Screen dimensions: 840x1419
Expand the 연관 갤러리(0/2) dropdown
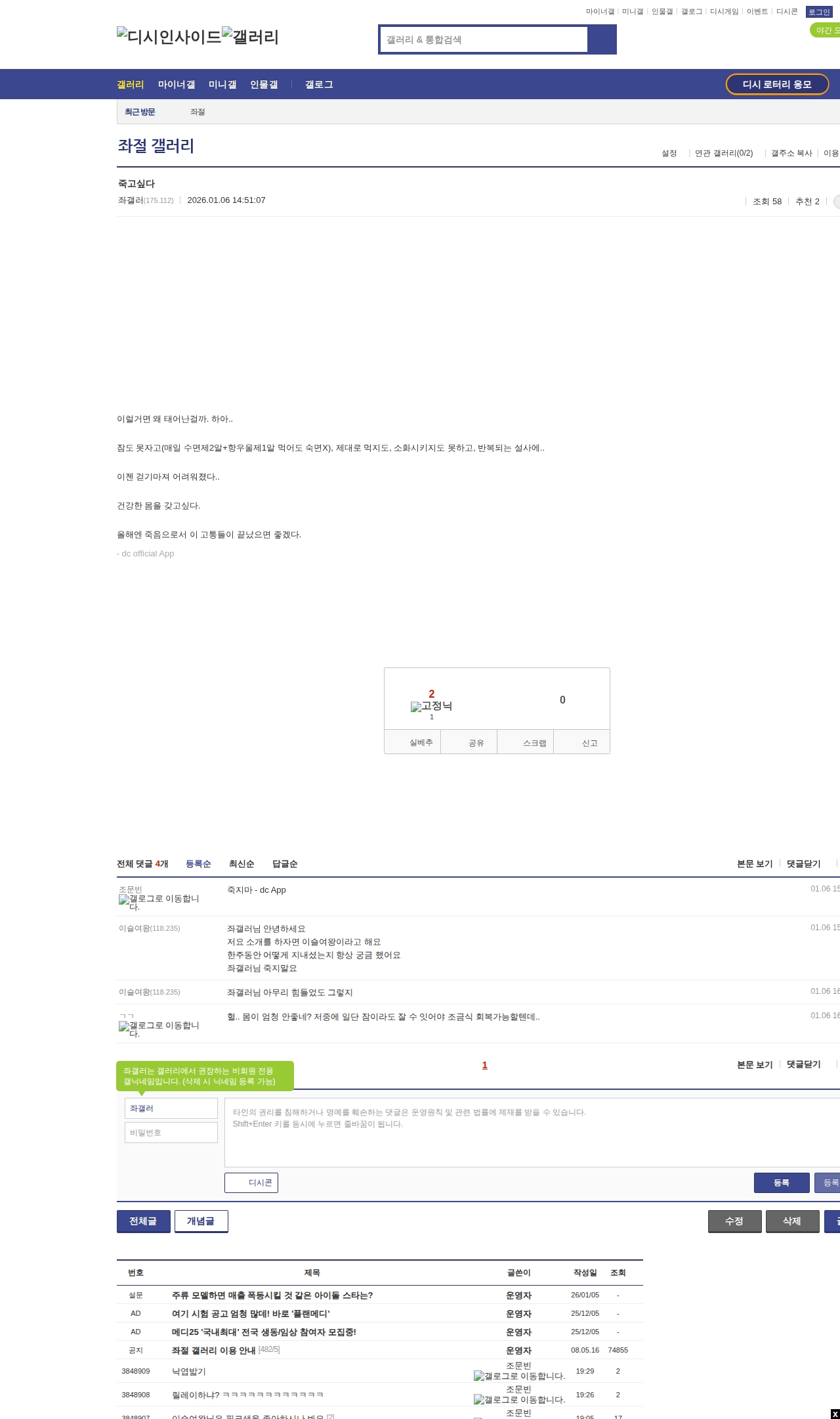(724, 153)
